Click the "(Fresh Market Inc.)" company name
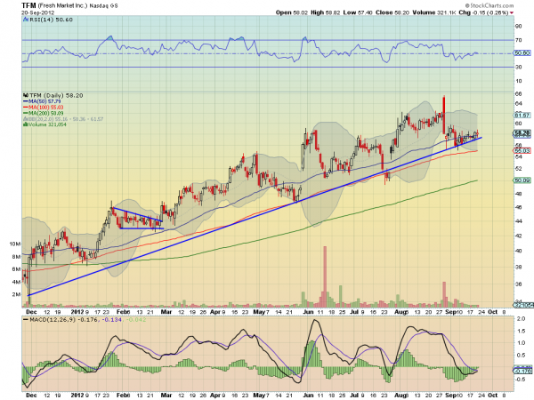 pyautogui.click(x=62, y=6)
